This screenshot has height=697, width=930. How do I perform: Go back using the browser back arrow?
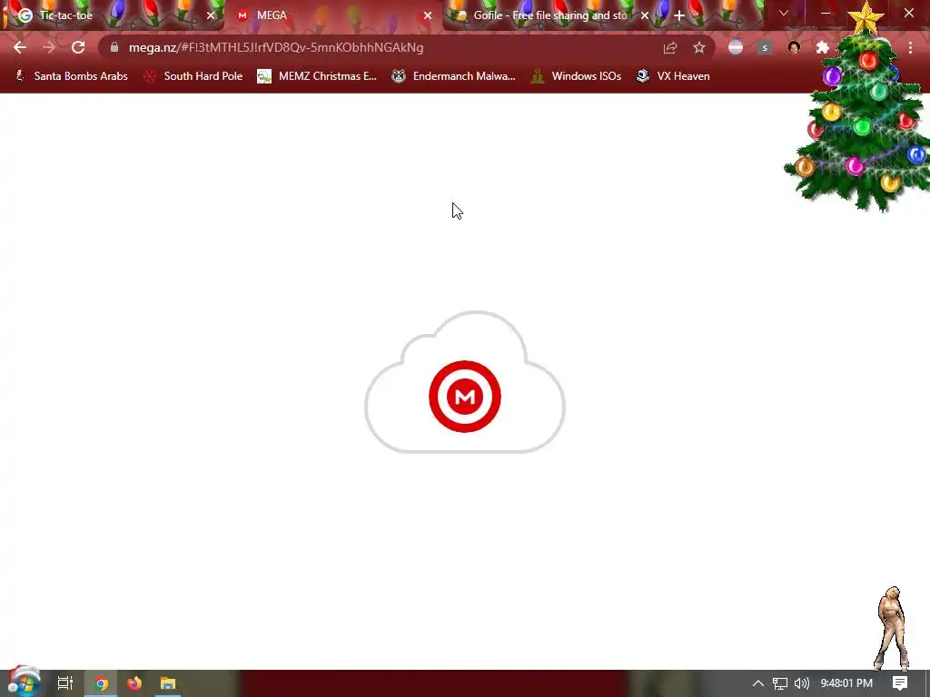20,47
